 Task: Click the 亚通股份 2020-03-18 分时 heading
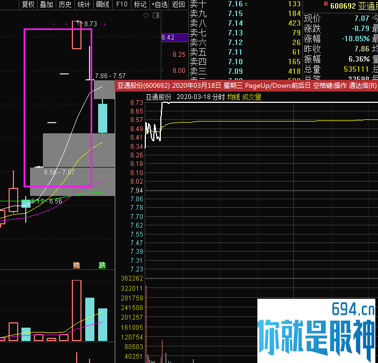coord(185,97)
